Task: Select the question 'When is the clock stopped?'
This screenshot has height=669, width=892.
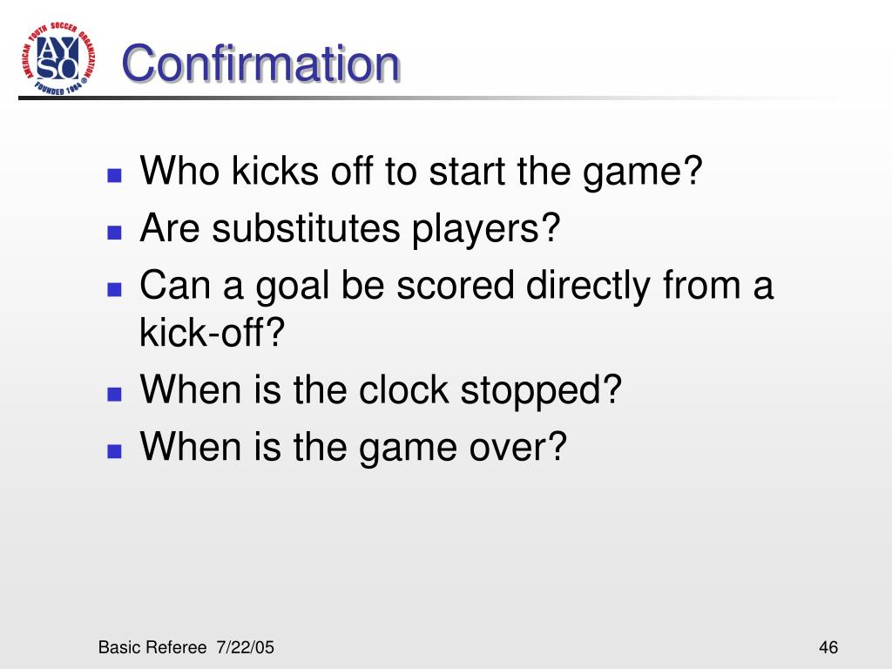Action: (x=381, y=390)
